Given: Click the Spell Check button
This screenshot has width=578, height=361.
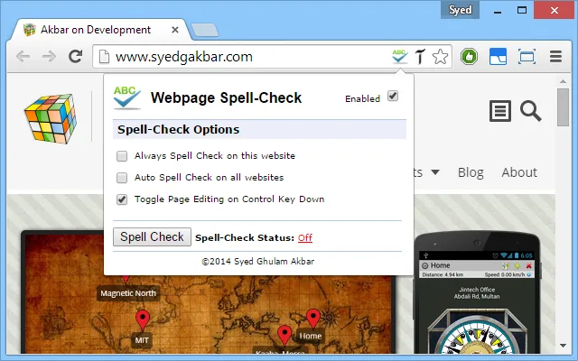Looking at the screenshot, I should pyautogui.click(x=152, y=236).
